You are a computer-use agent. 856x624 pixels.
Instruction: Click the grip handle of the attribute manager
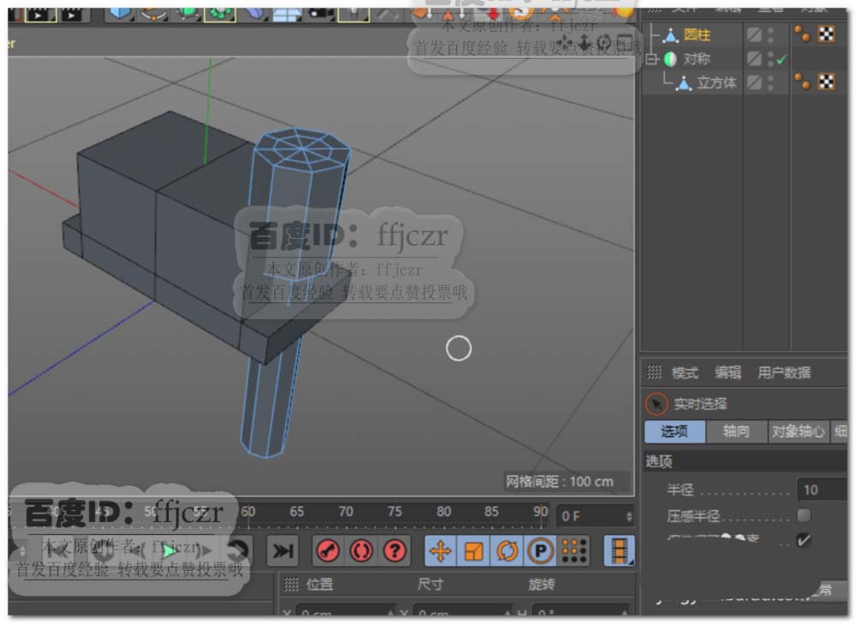(x=654, y=372)
